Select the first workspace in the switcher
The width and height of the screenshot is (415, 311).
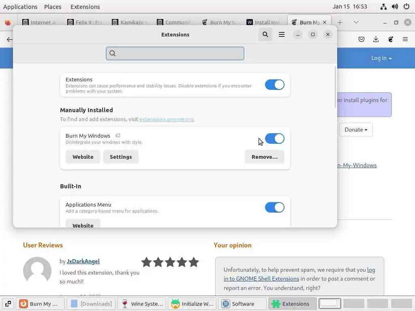point(329,304)
